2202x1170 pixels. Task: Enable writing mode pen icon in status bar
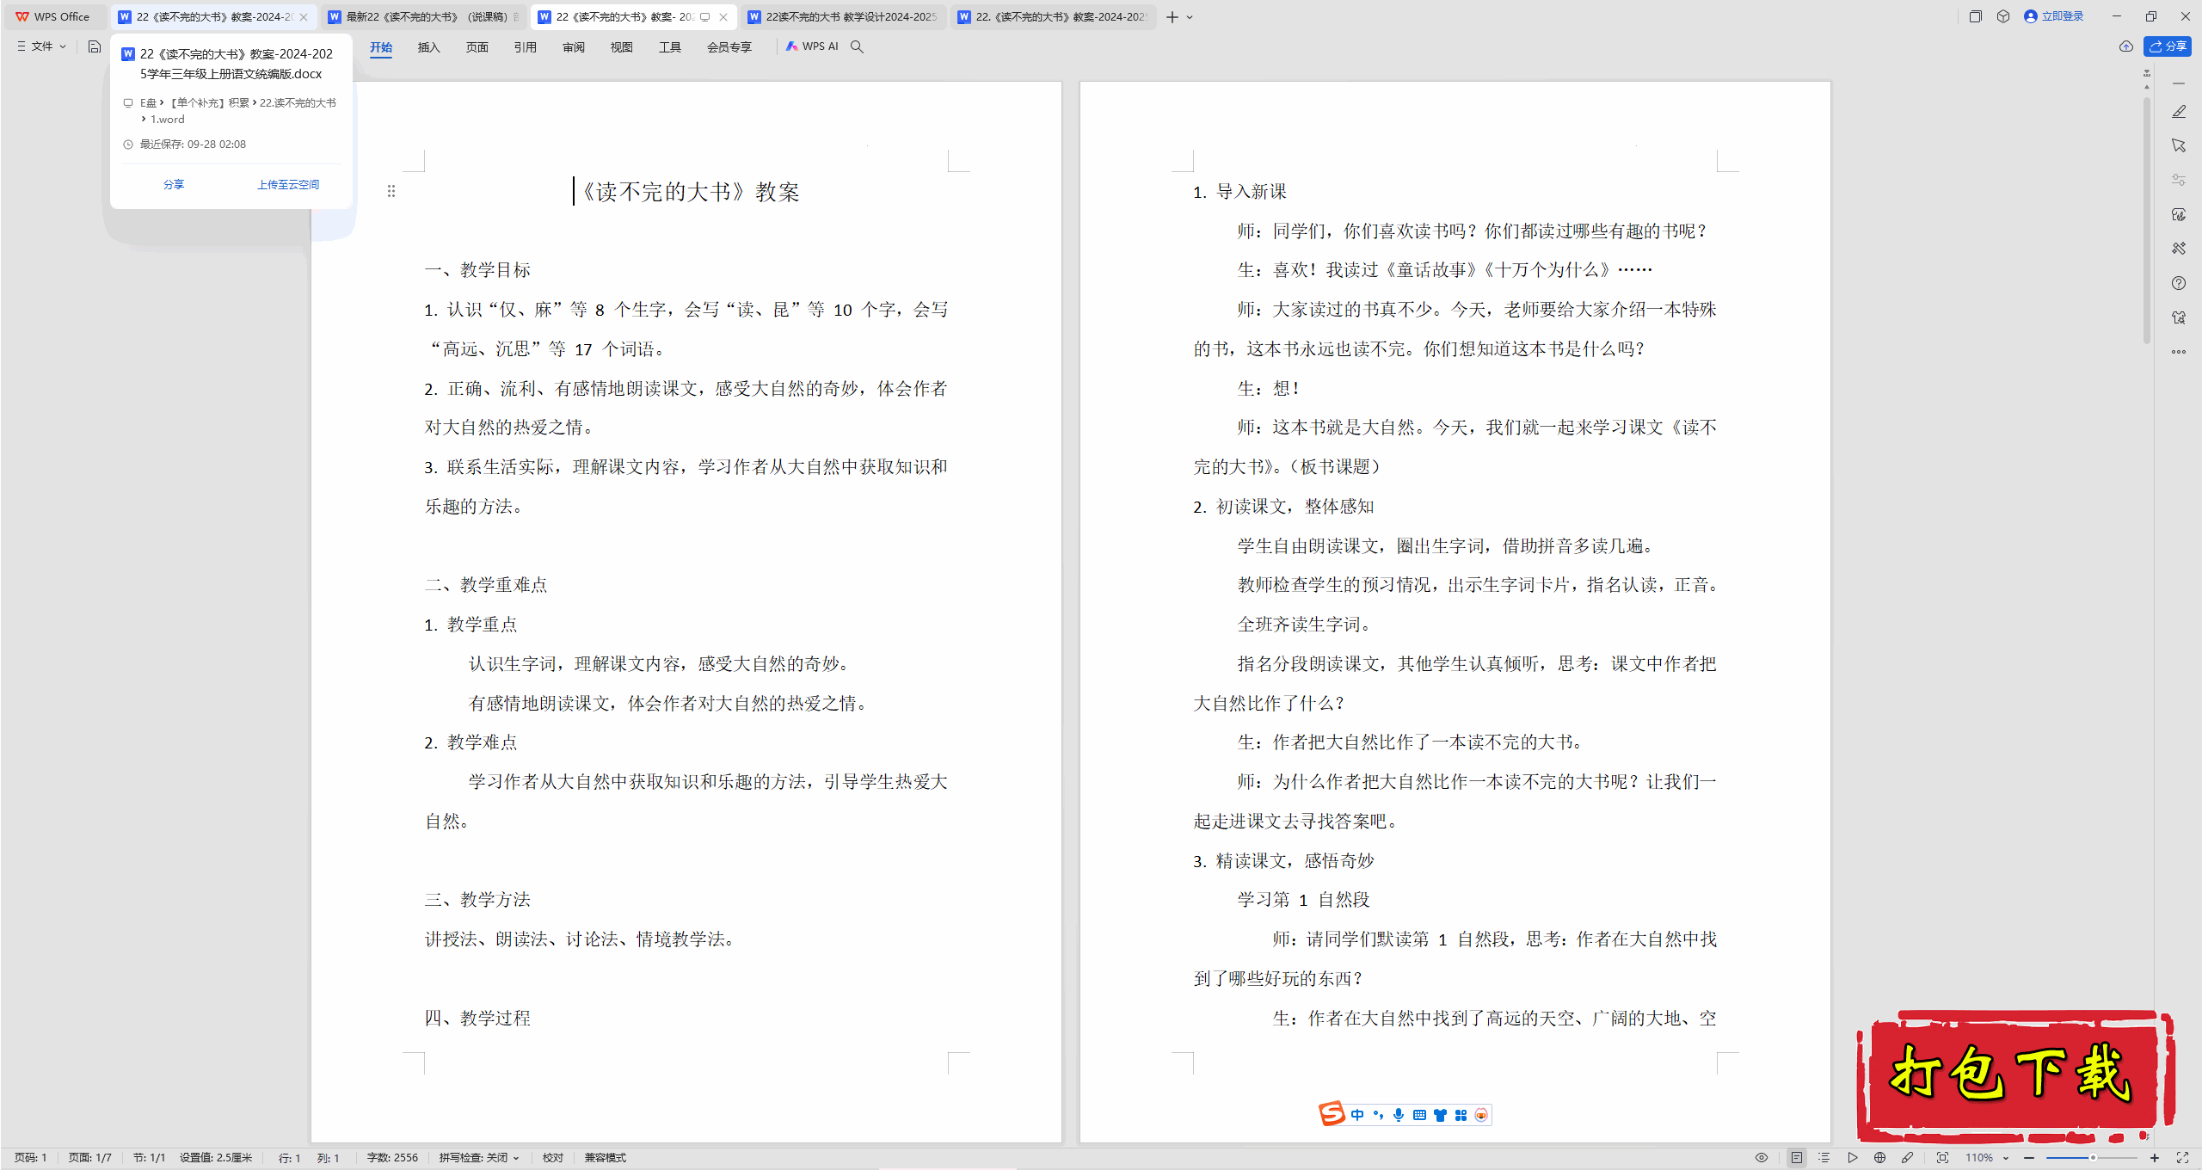[1907, 1158]
